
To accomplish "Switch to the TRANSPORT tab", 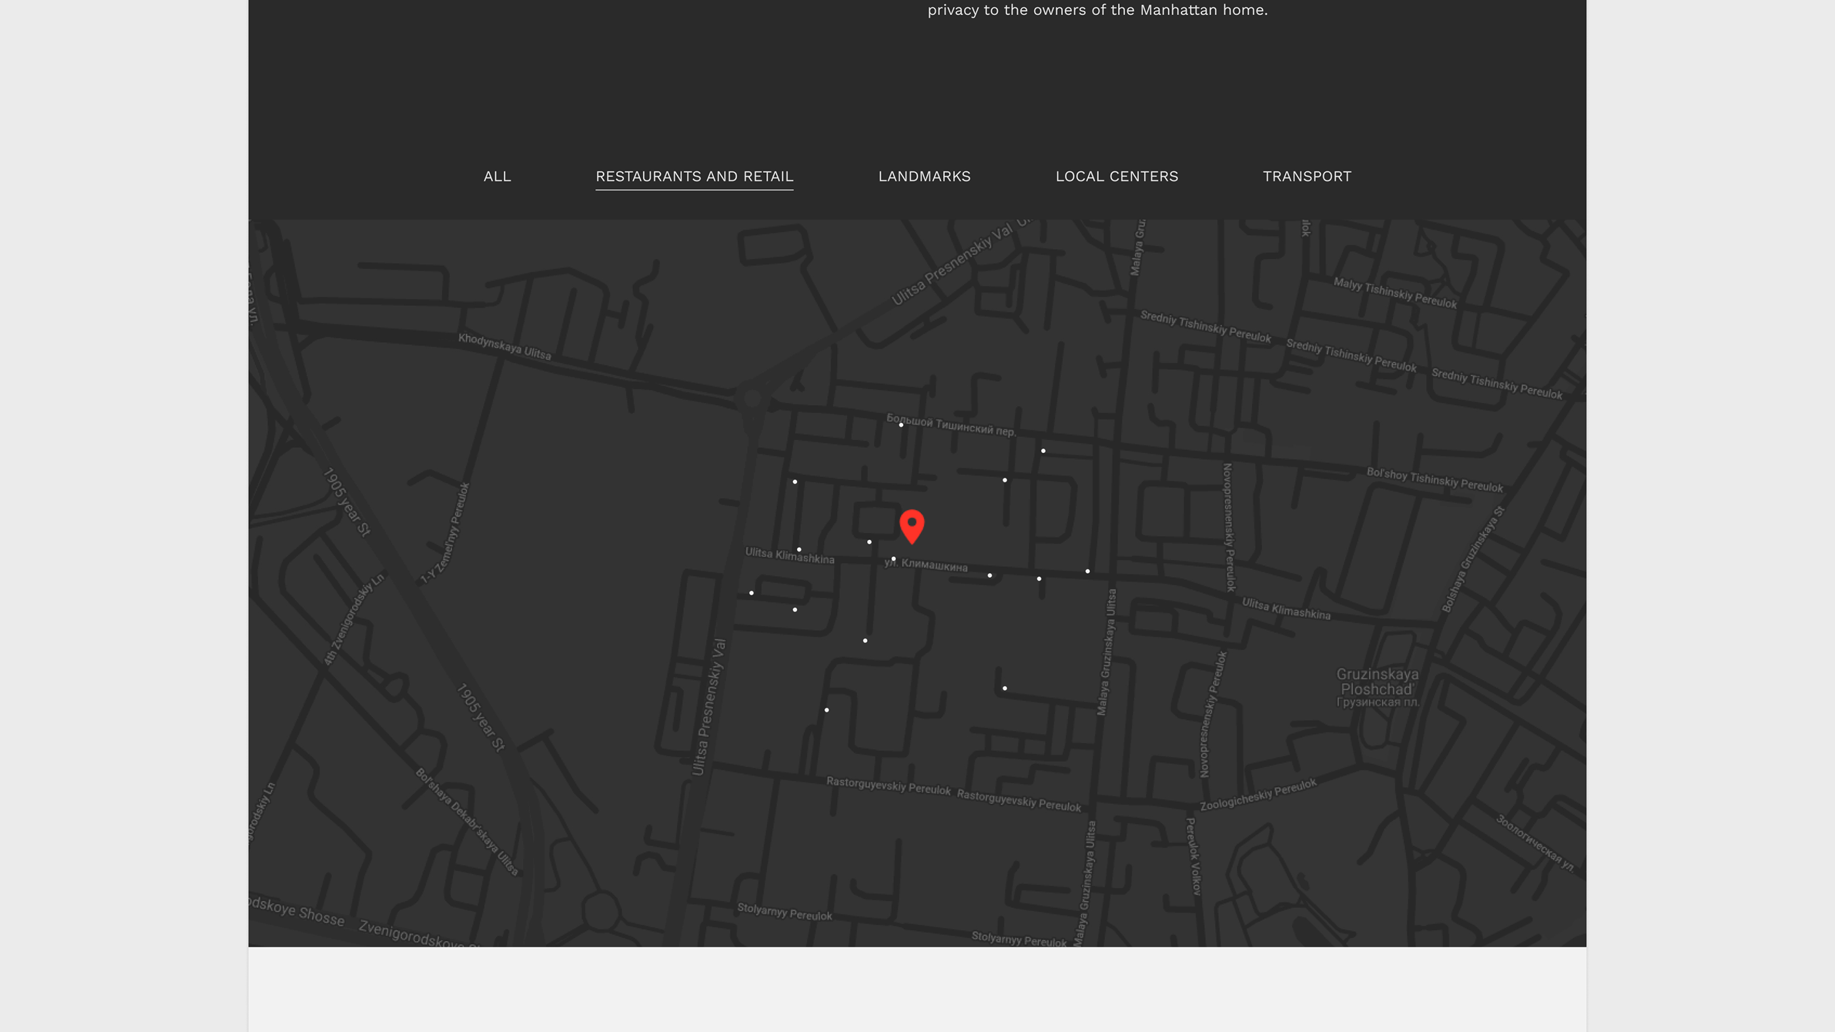I will [x=1306, y=177].
